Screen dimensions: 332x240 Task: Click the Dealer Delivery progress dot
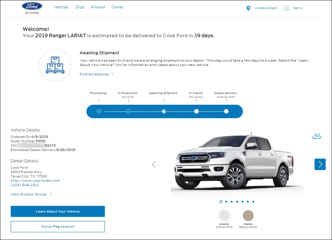click(226, 111)
